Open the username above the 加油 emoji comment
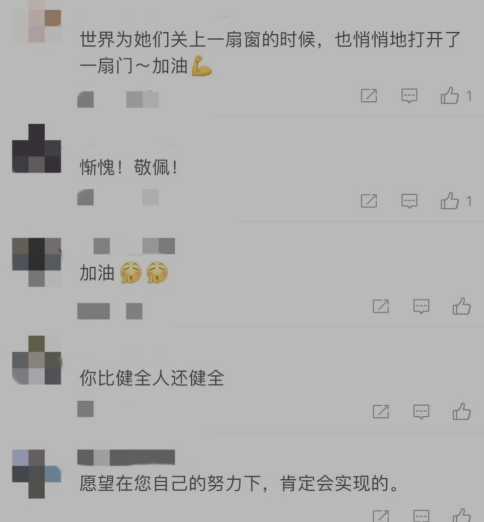The image size is (484, 522). 134,246
